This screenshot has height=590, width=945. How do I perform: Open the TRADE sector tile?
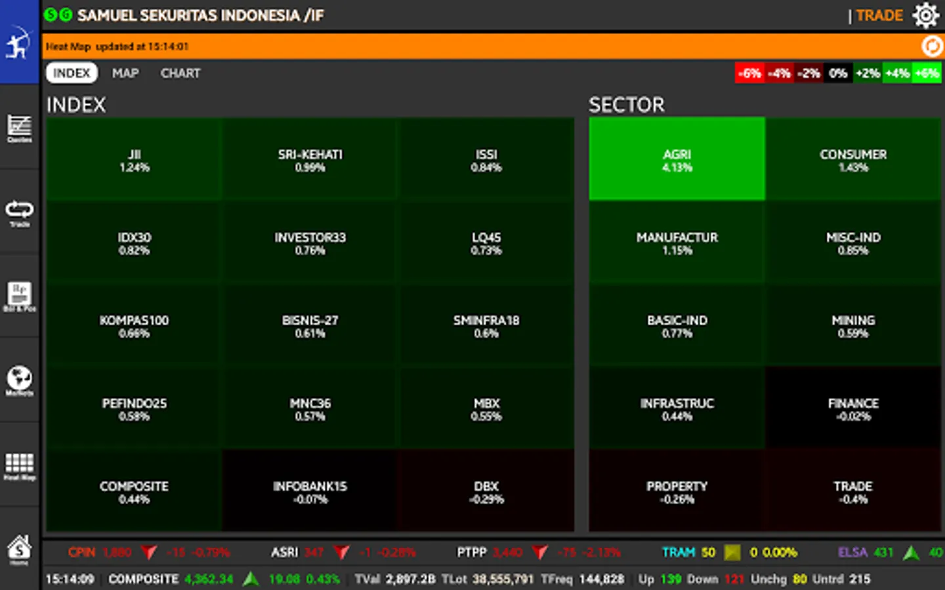coord(853,490)
